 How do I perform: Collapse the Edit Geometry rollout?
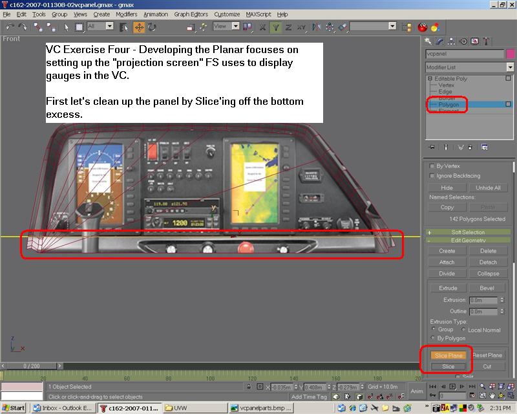pyautogui.click(x=468, y=241)
